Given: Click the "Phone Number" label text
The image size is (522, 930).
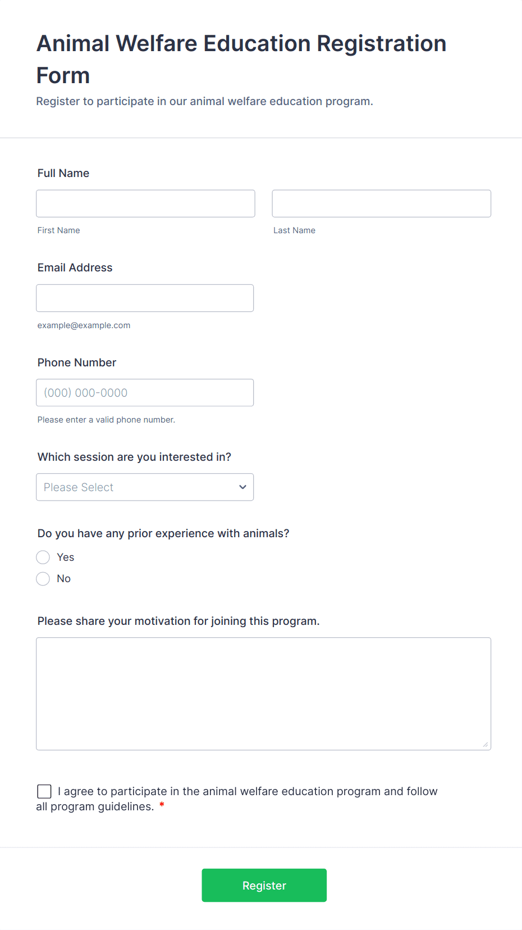Looking at the screenshot, I should [x=77, y=362].
